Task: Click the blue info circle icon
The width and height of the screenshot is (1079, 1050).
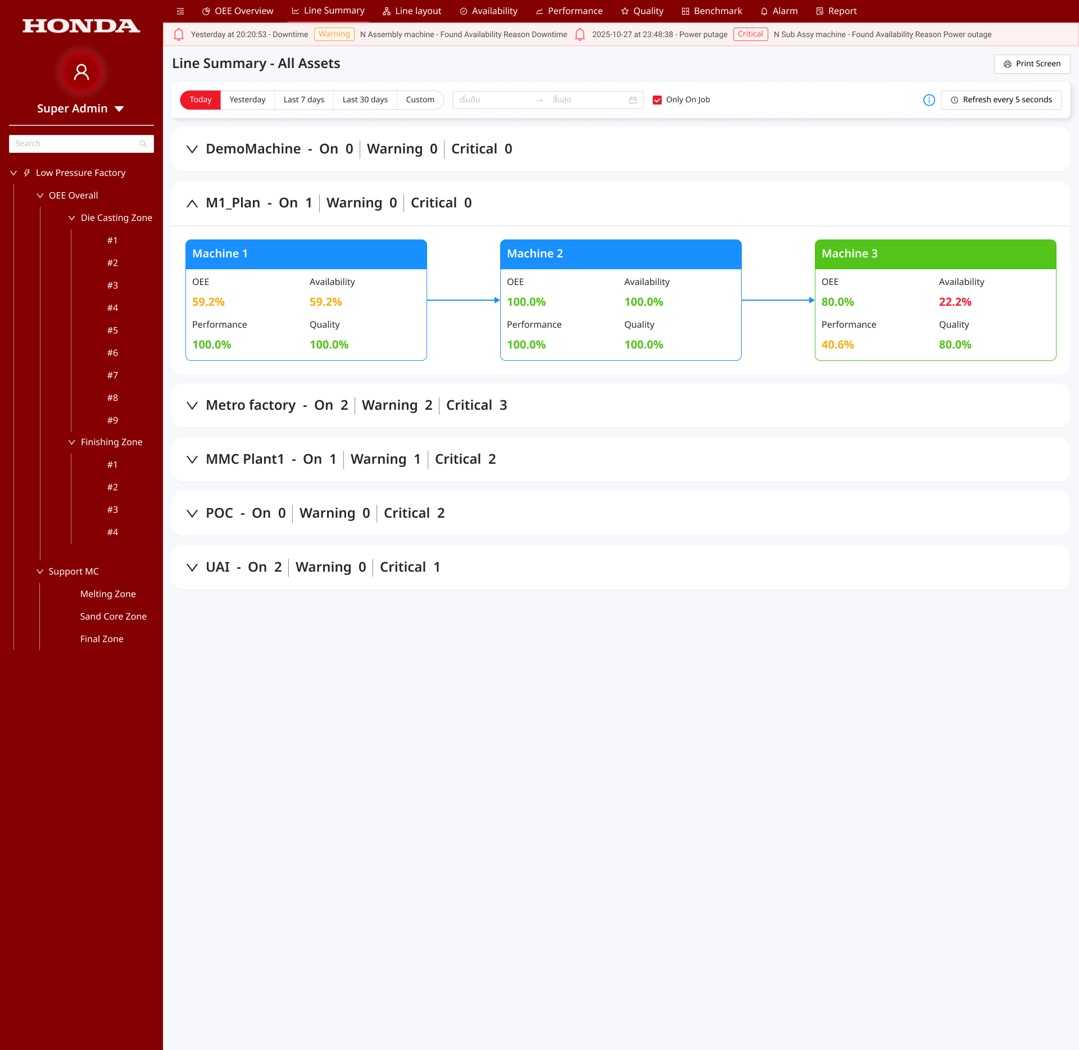Action: point(929,100)
